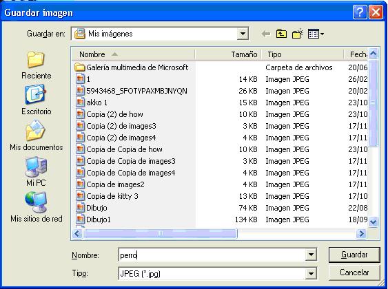Click the Cancelar button

354,272
